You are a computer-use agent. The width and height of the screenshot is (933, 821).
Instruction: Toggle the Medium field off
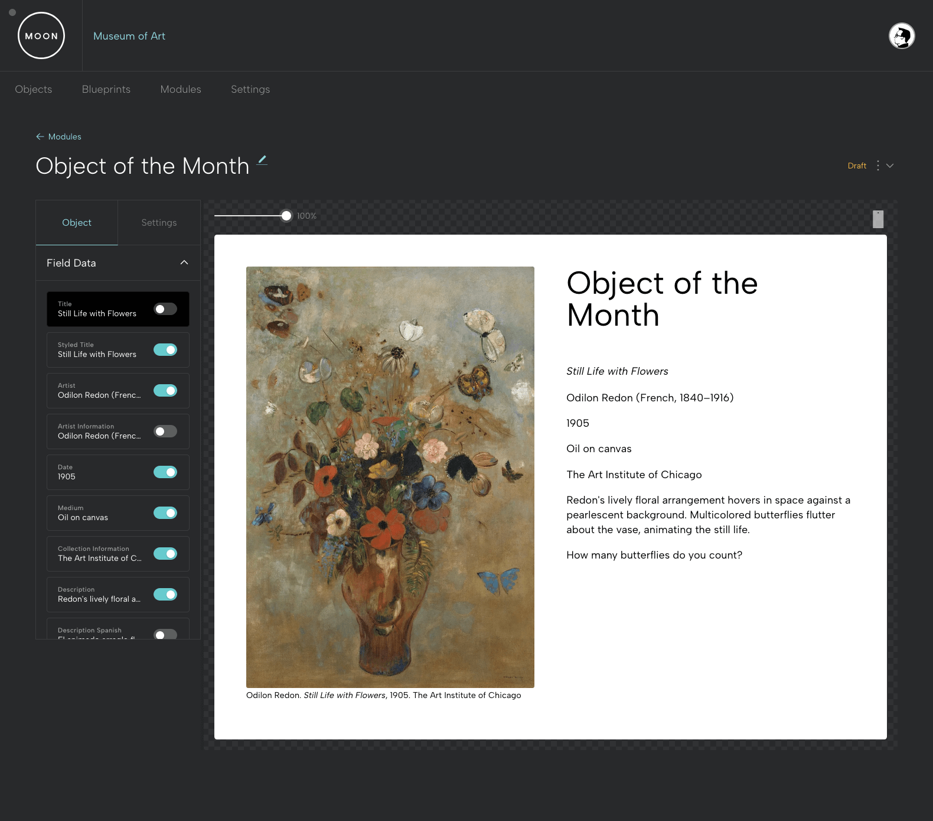tap(165, 513)
